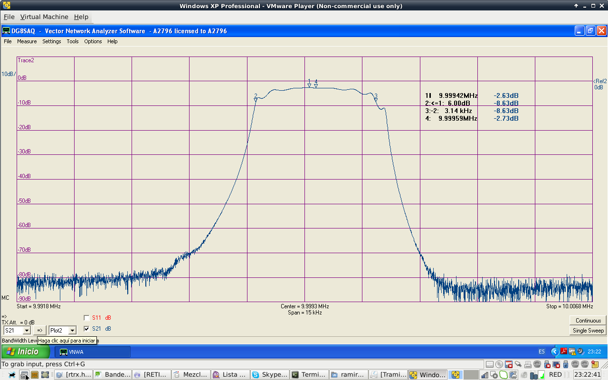Screen dimensions: 608x380
Task: Click the Skype icon in host taskbar
Action: (x=256, y=375)
